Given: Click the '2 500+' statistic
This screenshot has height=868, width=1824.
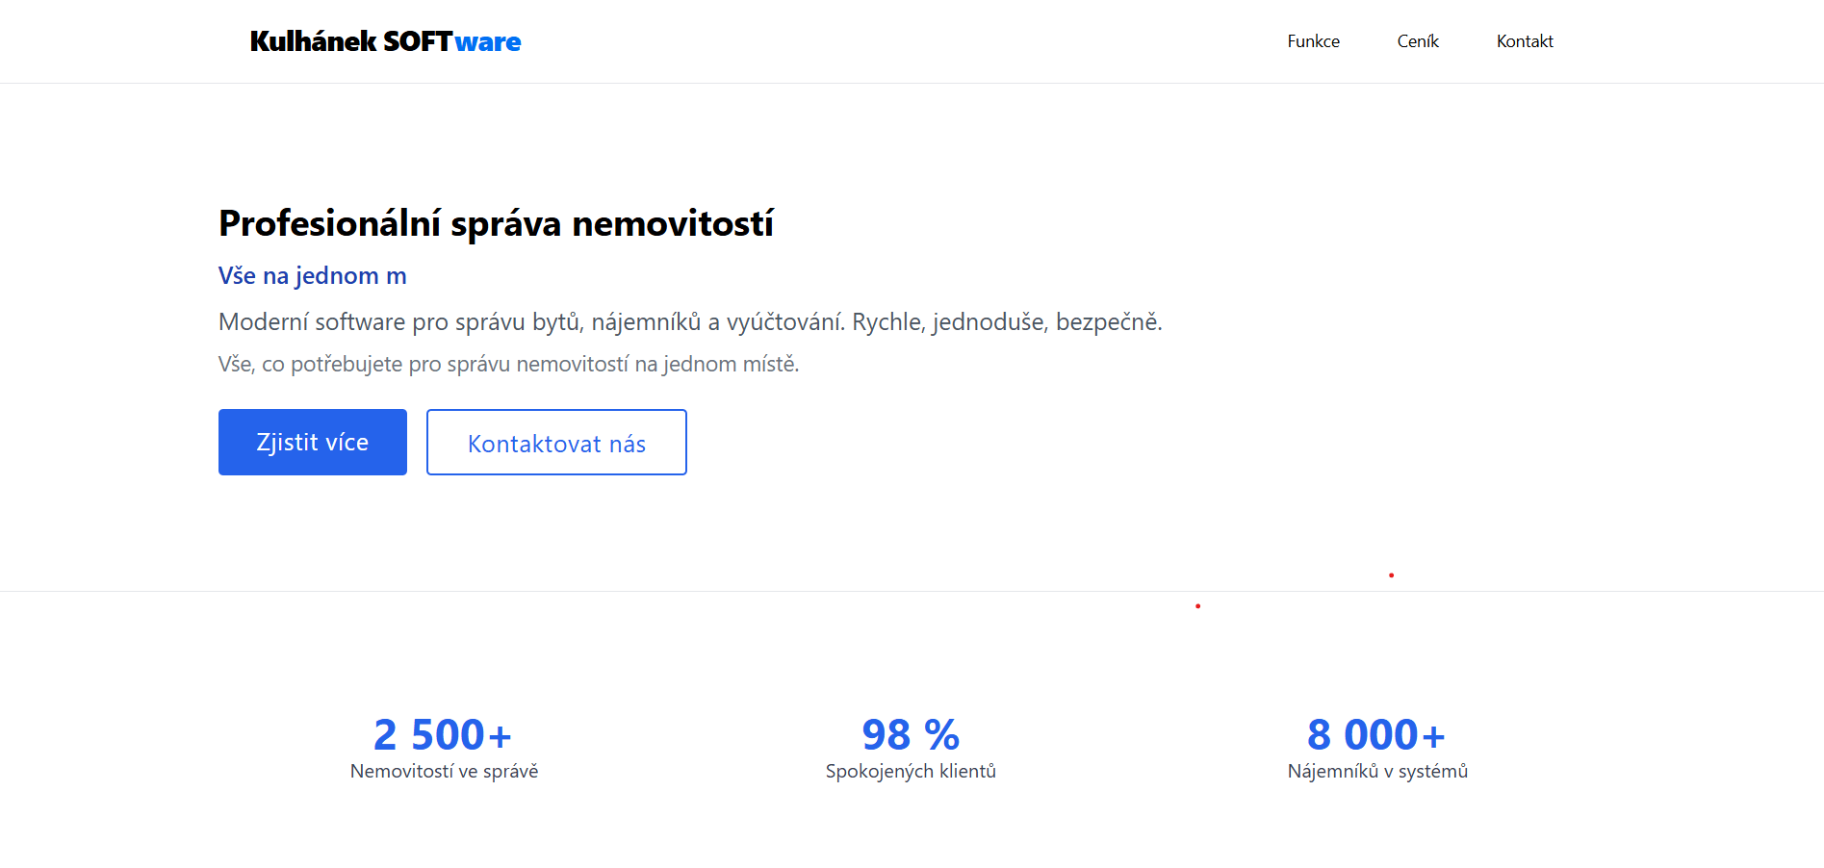Looking at the screenshot, I should pyautogui.click(x=443, y=734).
